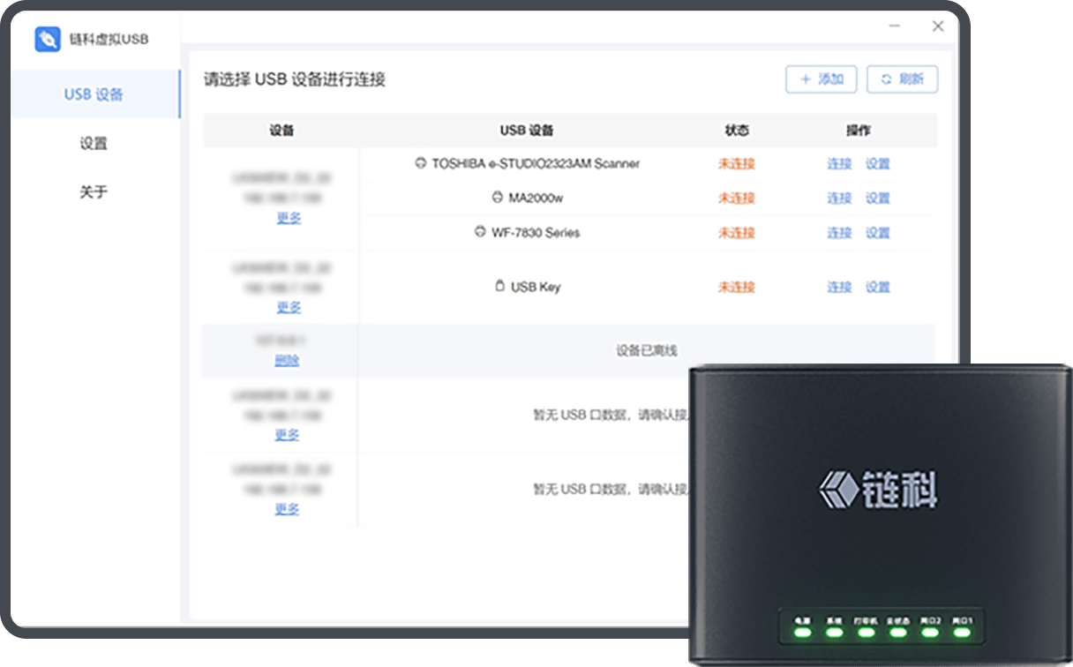Click 删除 for the offline device
The width and height of the screenshot is (1073, 667).
pos(287,360)
